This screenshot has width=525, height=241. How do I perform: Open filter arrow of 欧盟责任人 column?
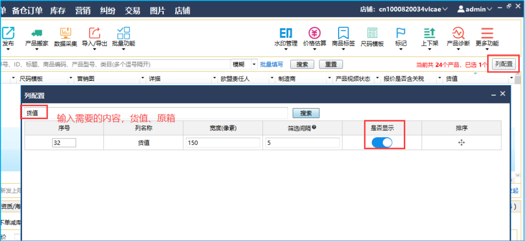272,79
